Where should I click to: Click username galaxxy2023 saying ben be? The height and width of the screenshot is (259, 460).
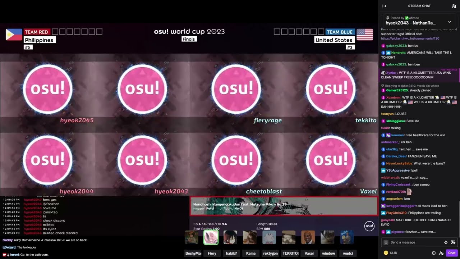pyautogui.click(x=396, y=46)
